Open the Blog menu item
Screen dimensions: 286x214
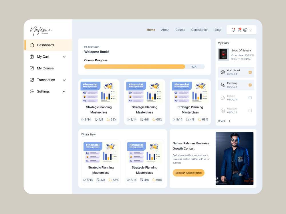(x=217, y=30)
